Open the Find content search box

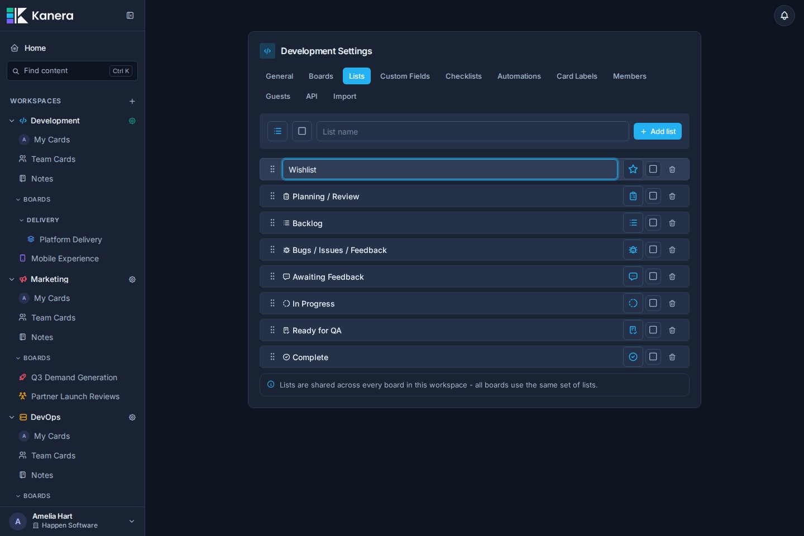(72, 71)
